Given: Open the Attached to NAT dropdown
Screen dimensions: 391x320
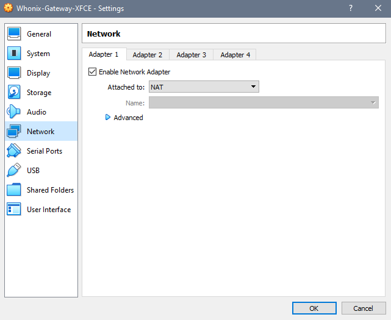Looking at the screenshot, I should point(204,87).
